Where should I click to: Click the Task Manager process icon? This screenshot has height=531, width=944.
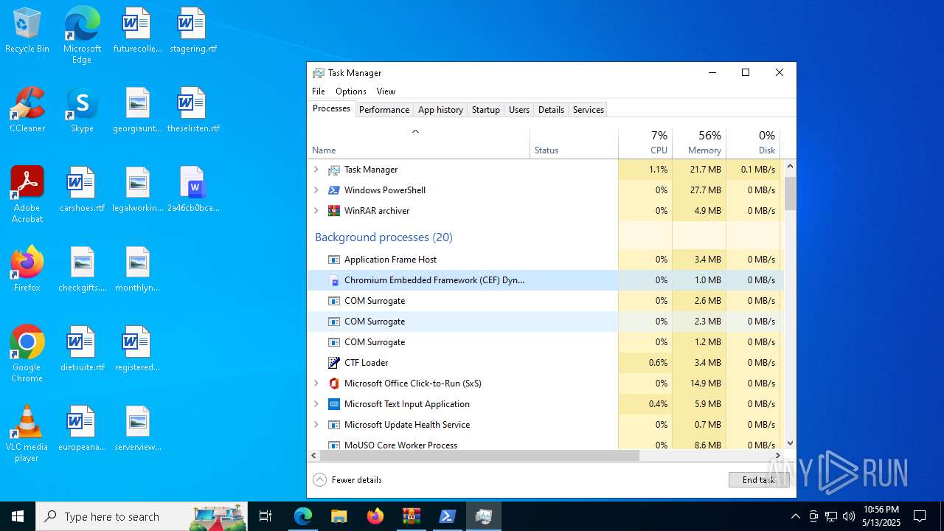coord(334,170)
